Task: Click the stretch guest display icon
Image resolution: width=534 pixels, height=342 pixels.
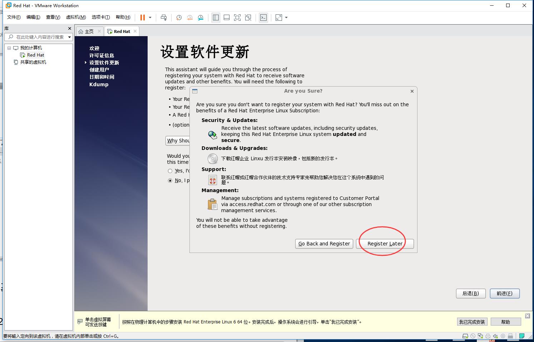Action: point(279,18)
